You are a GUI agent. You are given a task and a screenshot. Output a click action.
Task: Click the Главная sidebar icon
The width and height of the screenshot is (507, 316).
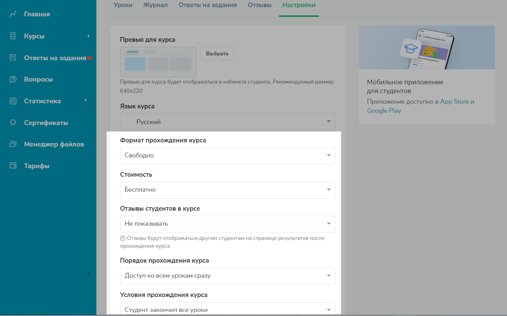13,14
